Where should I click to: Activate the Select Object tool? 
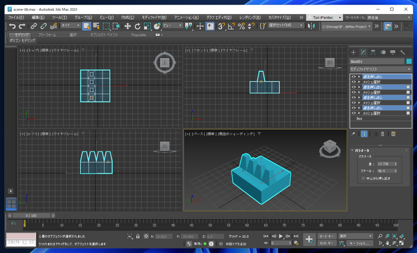click(87, 26)
